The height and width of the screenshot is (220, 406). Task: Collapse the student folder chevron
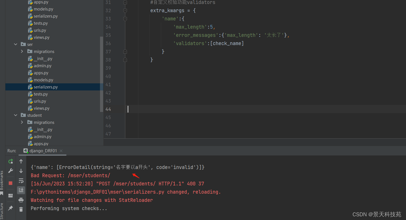pyautogui.click(x=16, y=115)
